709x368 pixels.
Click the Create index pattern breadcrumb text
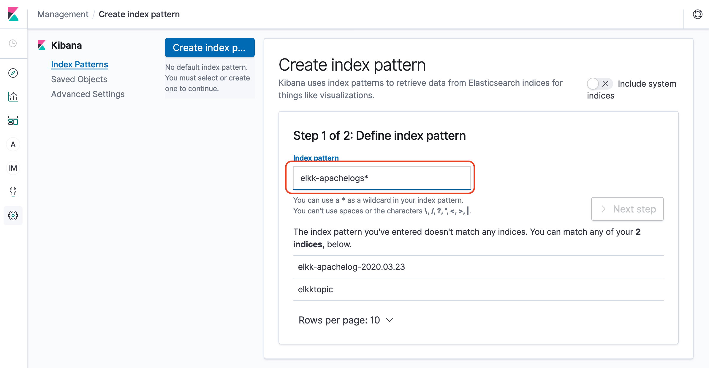tap(139, 14)
